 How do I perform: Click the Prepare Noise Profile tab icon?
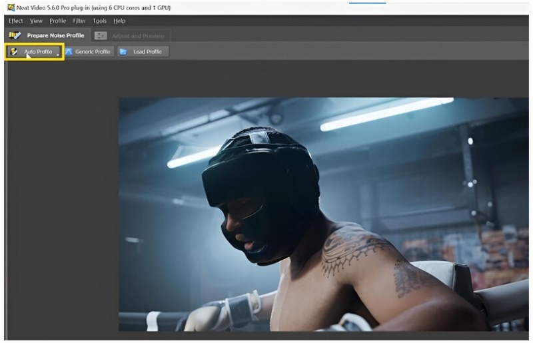[14, 35]
